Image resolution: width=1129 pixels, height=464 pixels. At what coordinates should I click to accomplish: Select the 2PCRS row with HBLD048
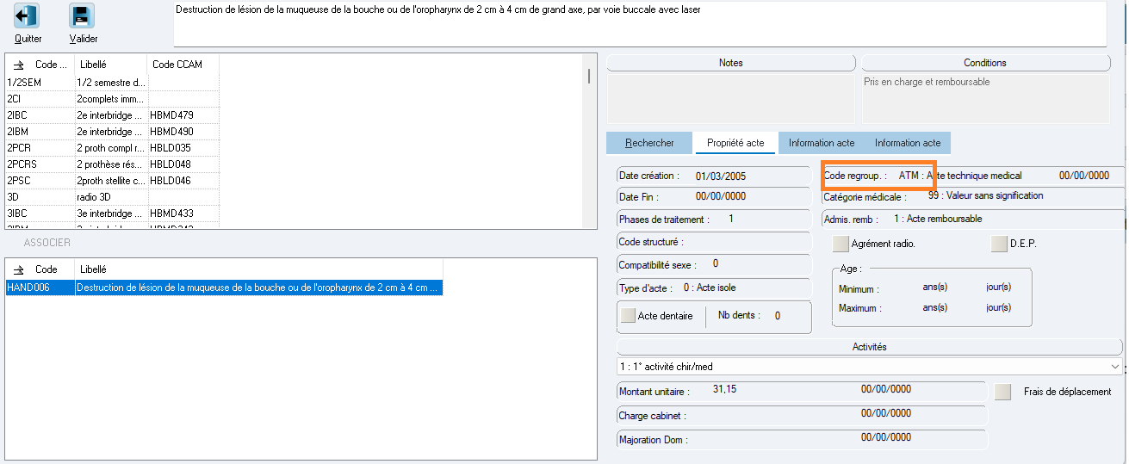point(112,164)
